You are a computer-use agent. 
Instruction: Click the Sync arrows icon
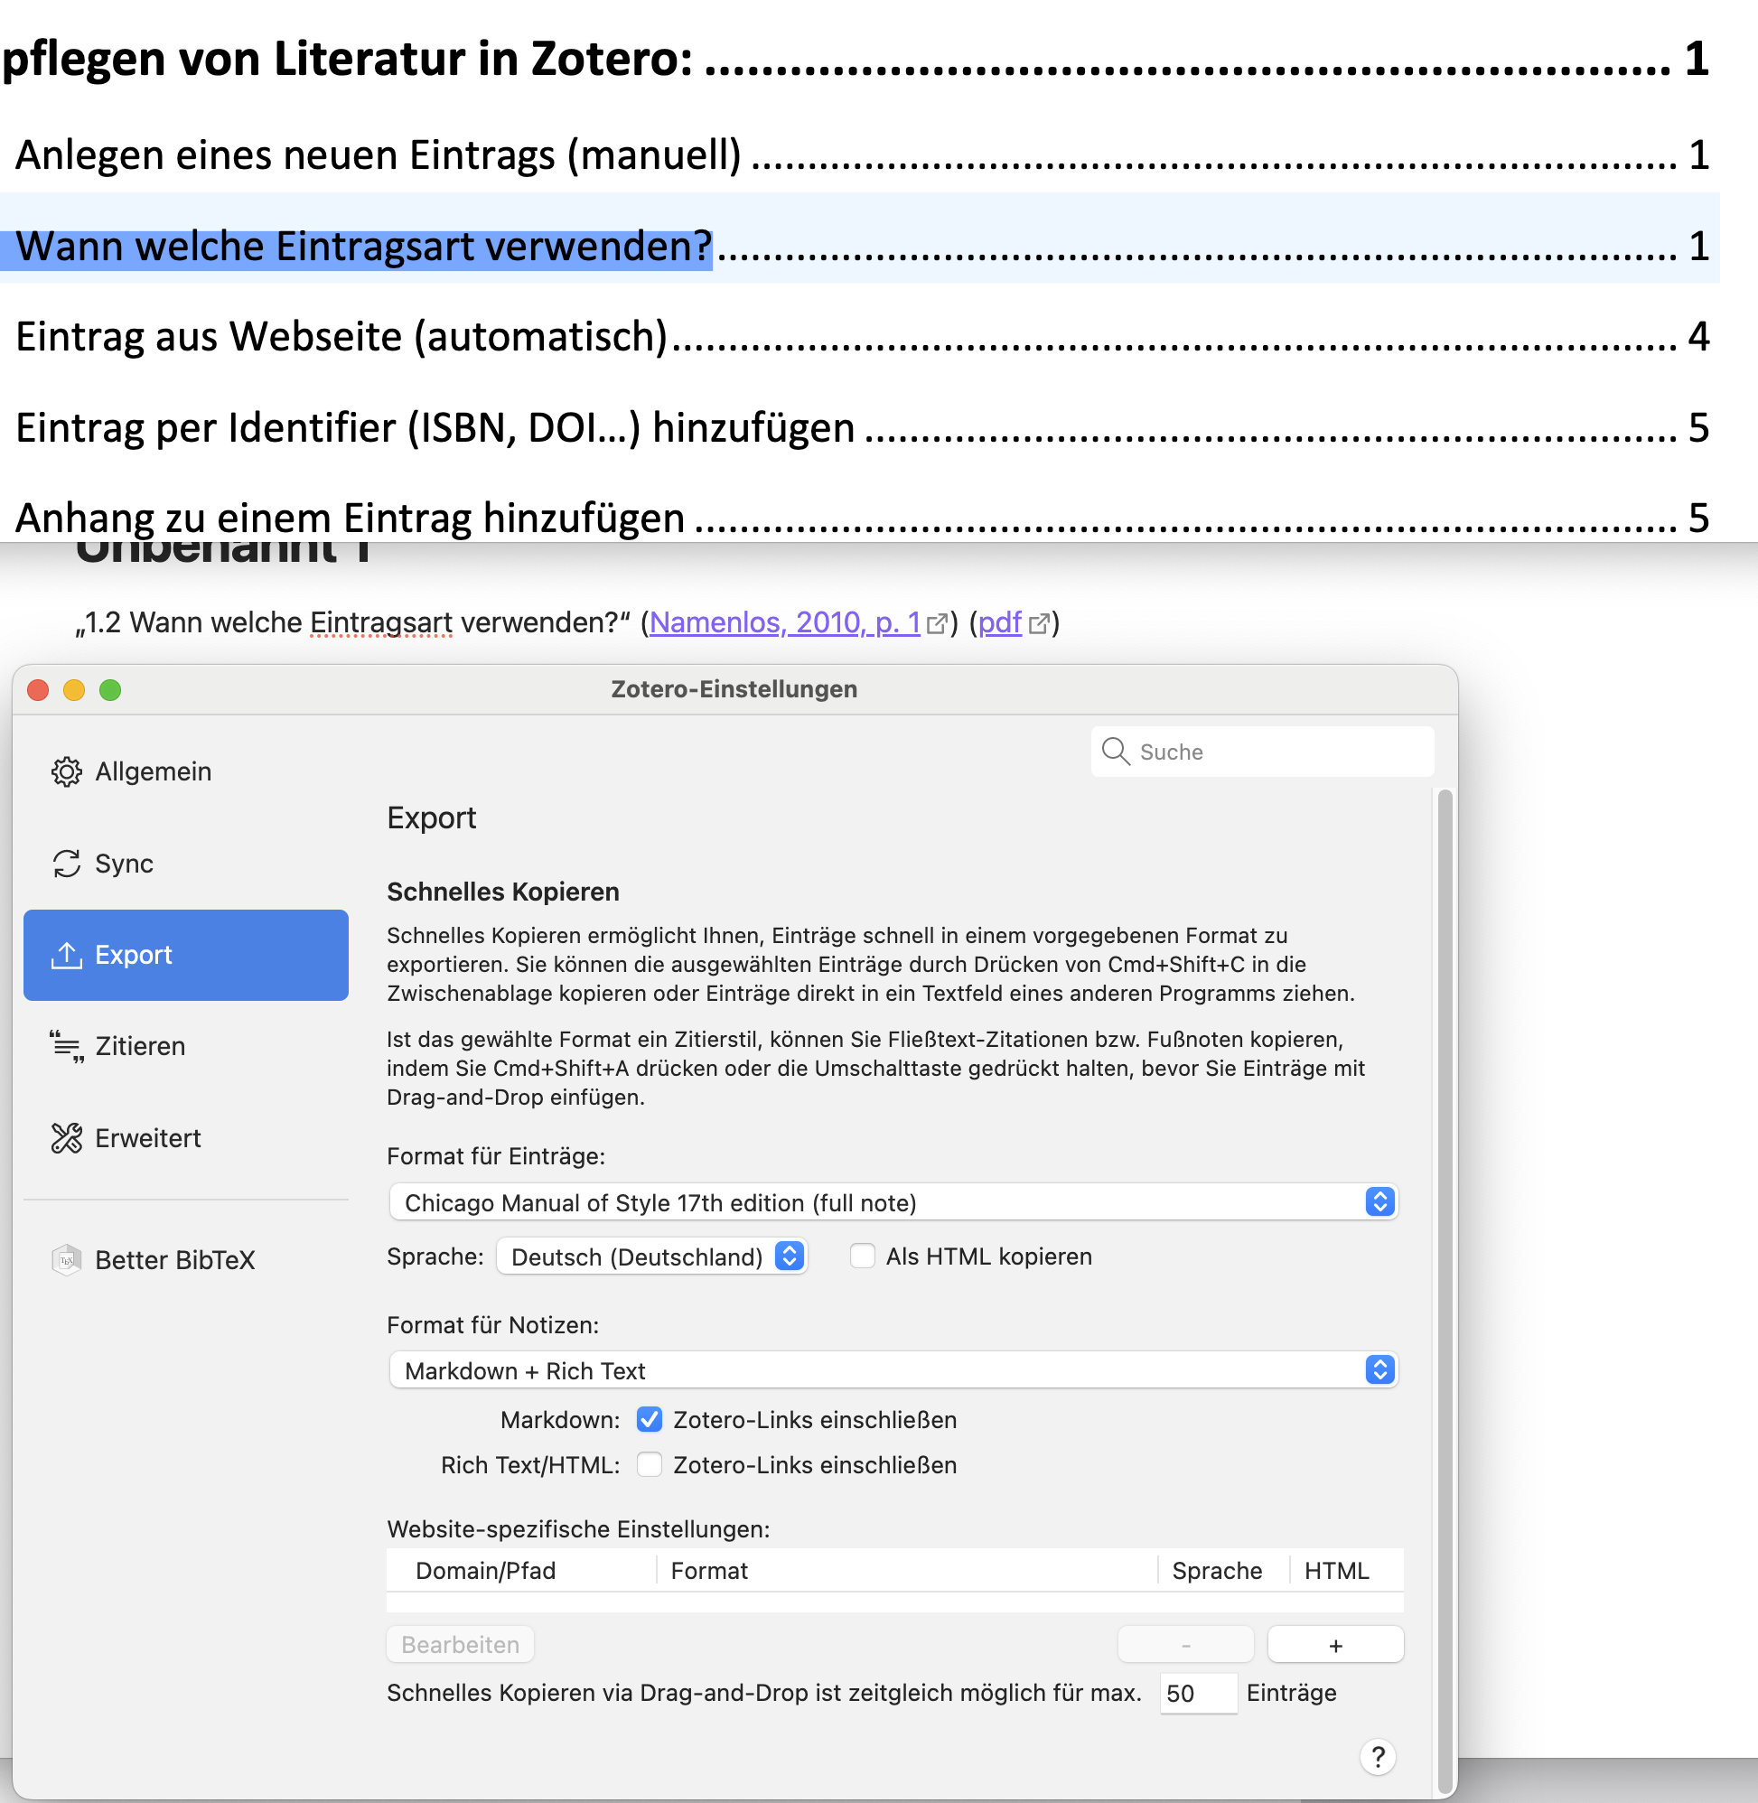coord(66,864)
